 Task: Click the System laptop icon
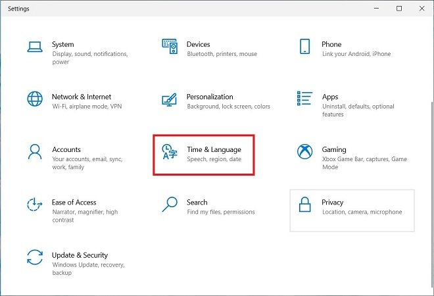[35, 47]
